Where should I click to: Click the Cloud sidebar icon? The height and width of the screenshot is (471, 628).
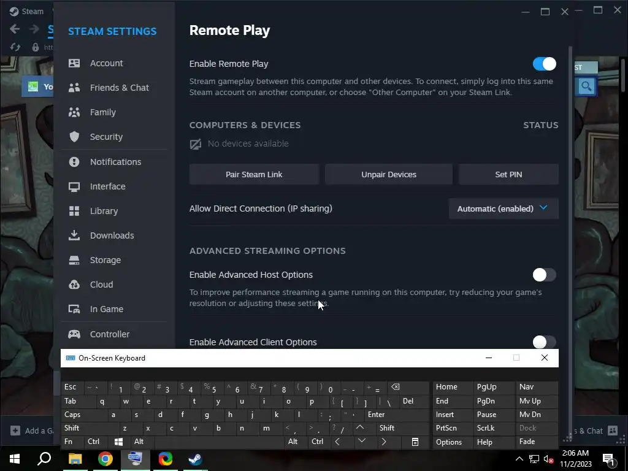74,285
